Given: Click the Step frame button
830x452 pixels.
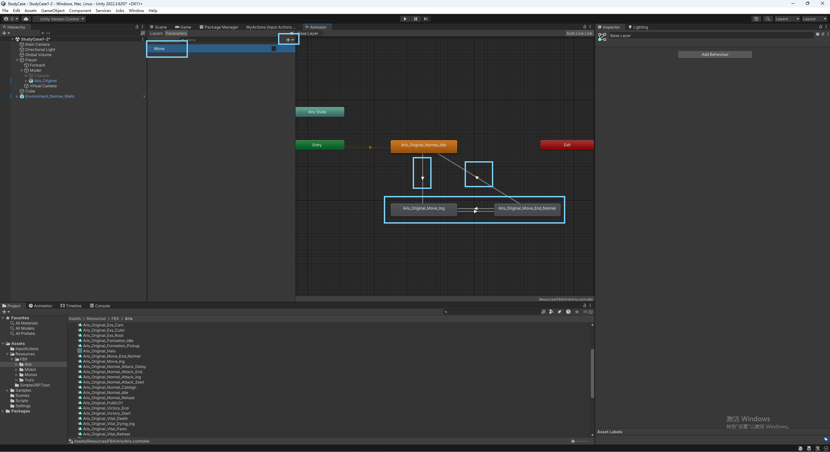Looking at the screenshot, I should [x=425, y=19].
